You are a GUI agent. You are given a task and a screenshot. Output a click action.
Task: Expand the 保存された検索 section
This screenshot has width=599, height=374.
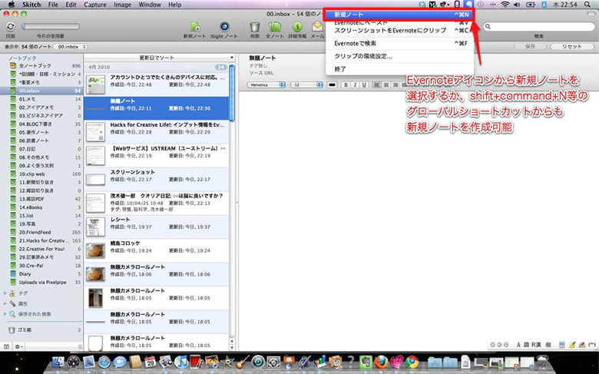[x=5, y=314]
